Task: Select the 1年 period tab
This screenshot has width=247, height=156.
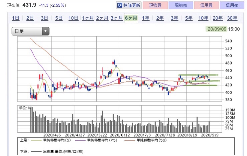Action: coord(145,18)
